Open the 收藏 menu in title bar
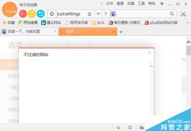 pyautogui.click(x=131, y=4)
